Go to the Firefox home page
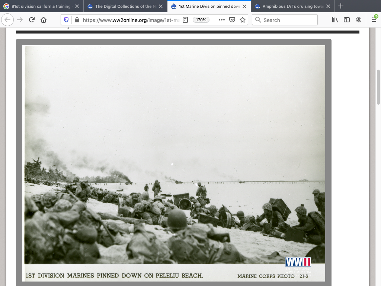381x286 pixels. pos(44,20)
